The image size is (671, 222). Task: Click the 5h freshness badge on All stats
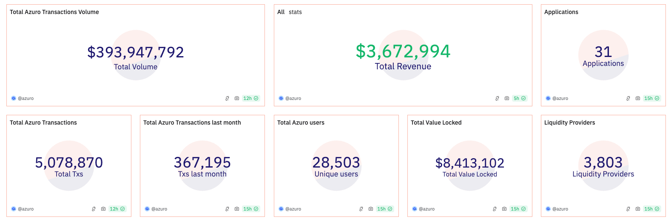click(520, 98)
